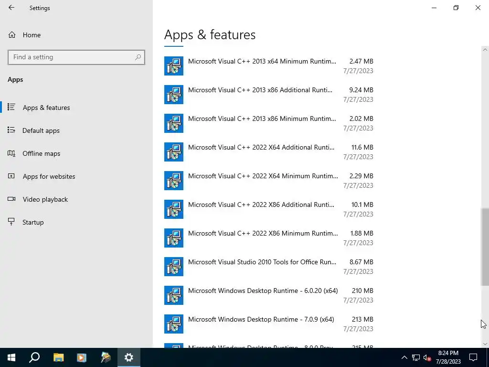Viewport: 489px width, 367px height.
Task: Click the Default apps icon in sidebar
Action: tap(11, 130)
